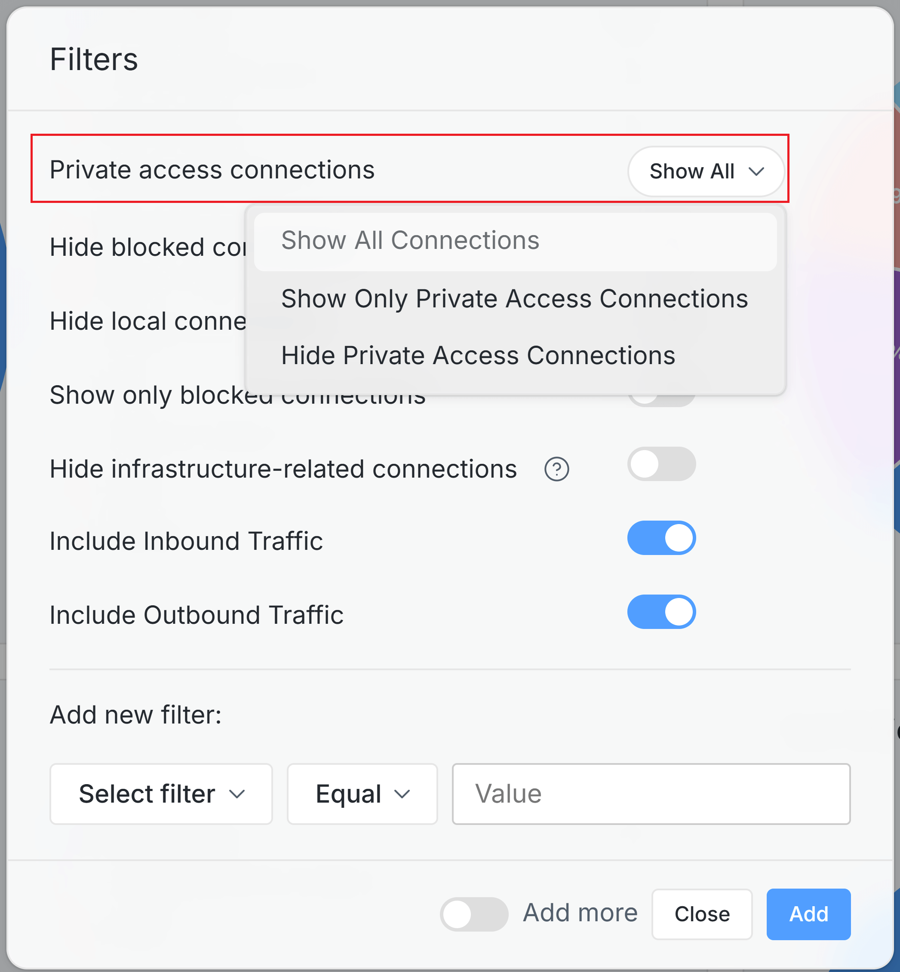
Task: Click the Select filter chevron arrow
Action: (x=238, y=794)
